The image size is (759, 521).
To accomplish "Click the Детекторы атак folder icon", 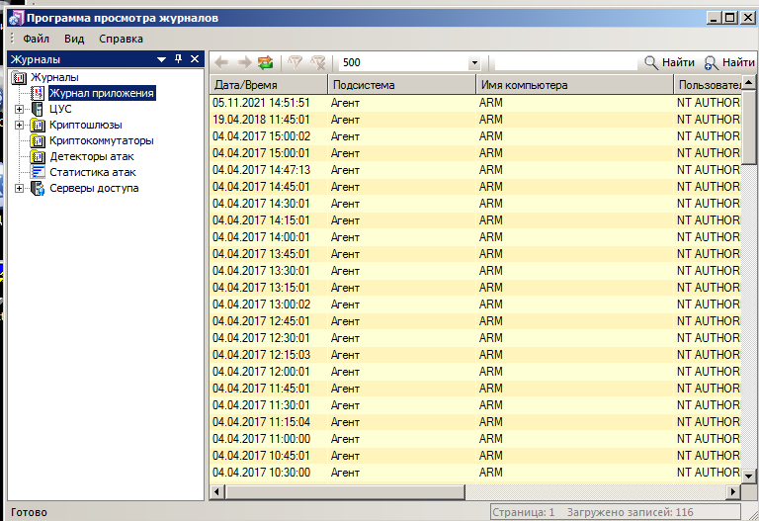I will [x=38, y=156].
